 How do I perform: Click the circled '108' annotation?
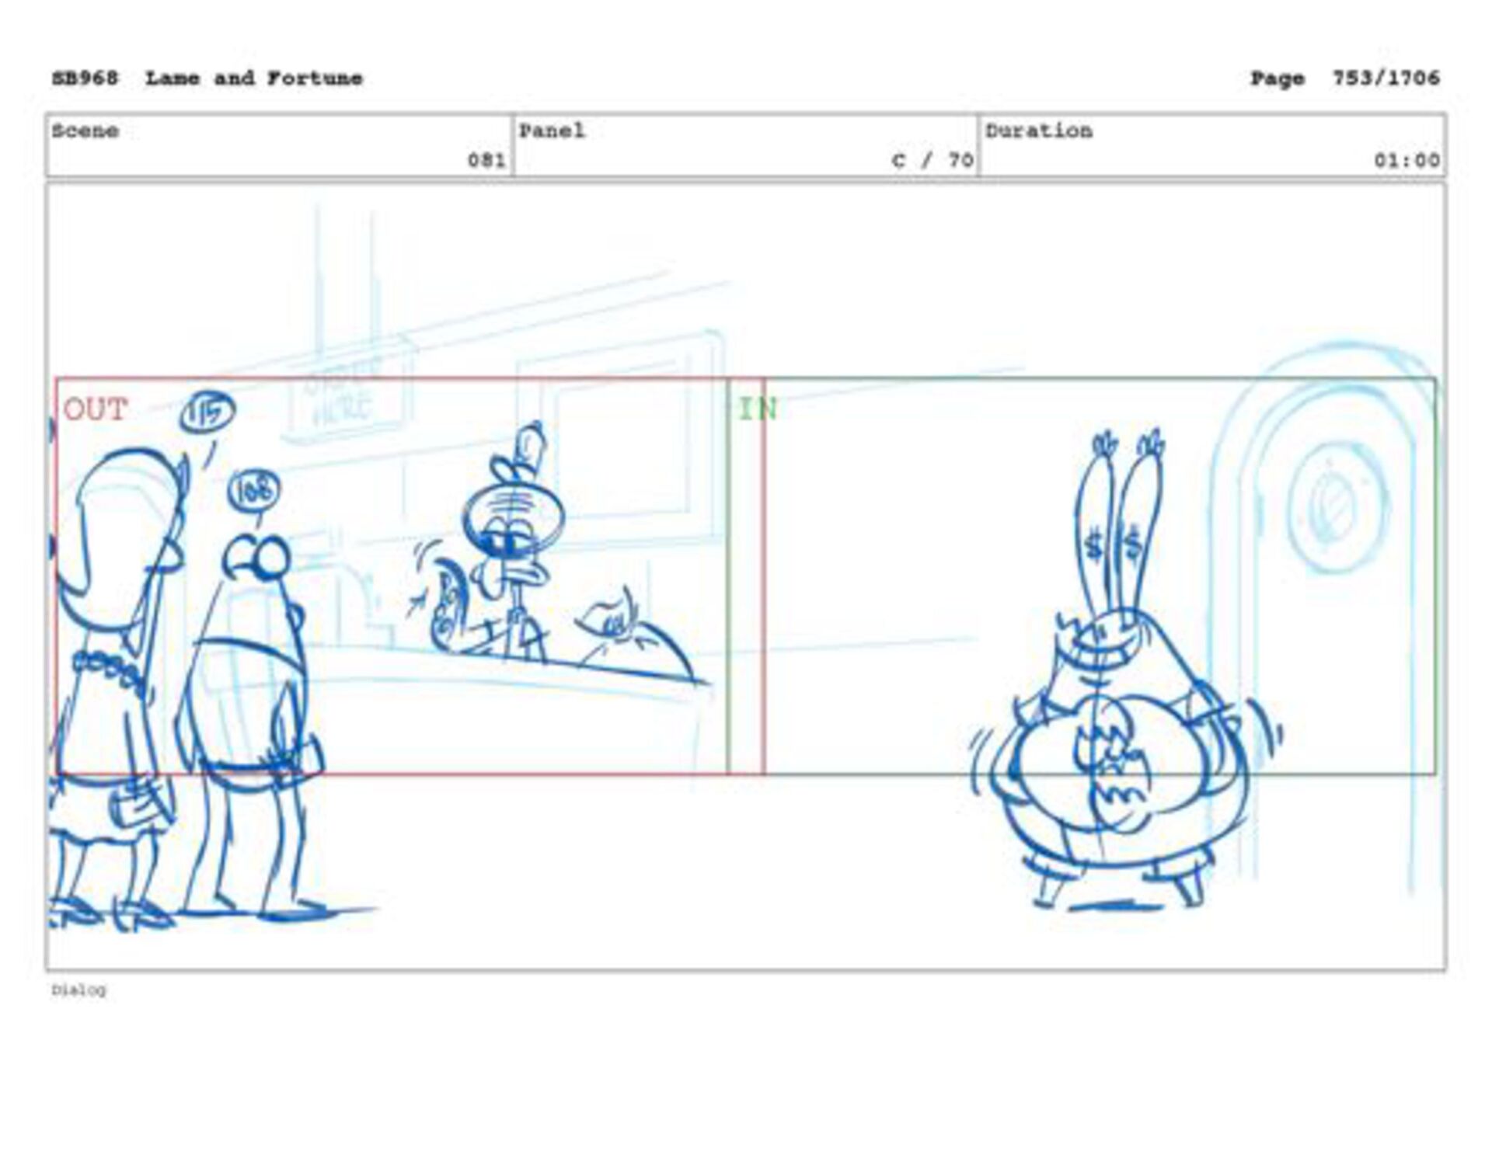[253, 492]
